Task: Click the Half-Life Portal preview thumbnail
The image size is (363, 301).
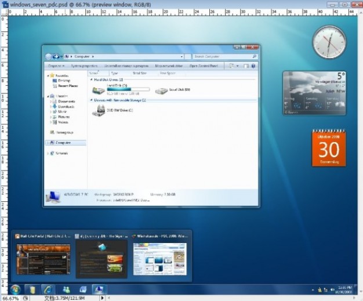Action: pyautogui.click(x=43, y=259)
